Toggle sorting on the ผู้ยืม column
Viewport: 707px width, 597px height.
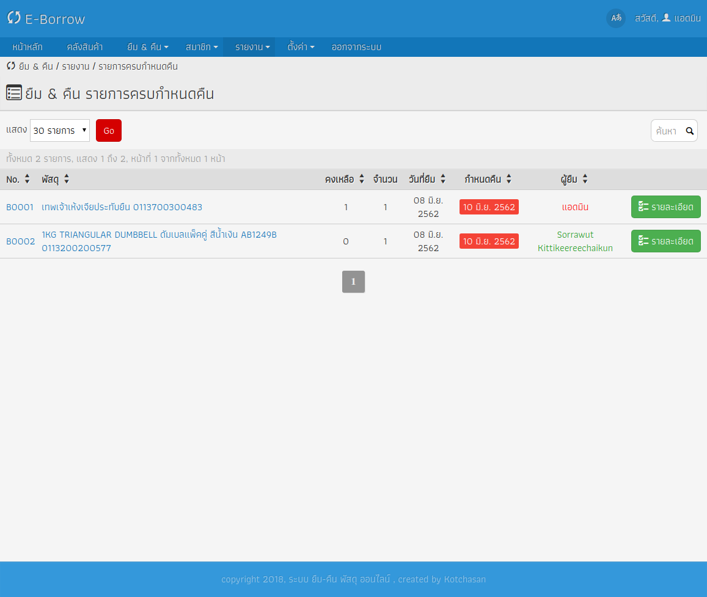click(x=585, y=179)
